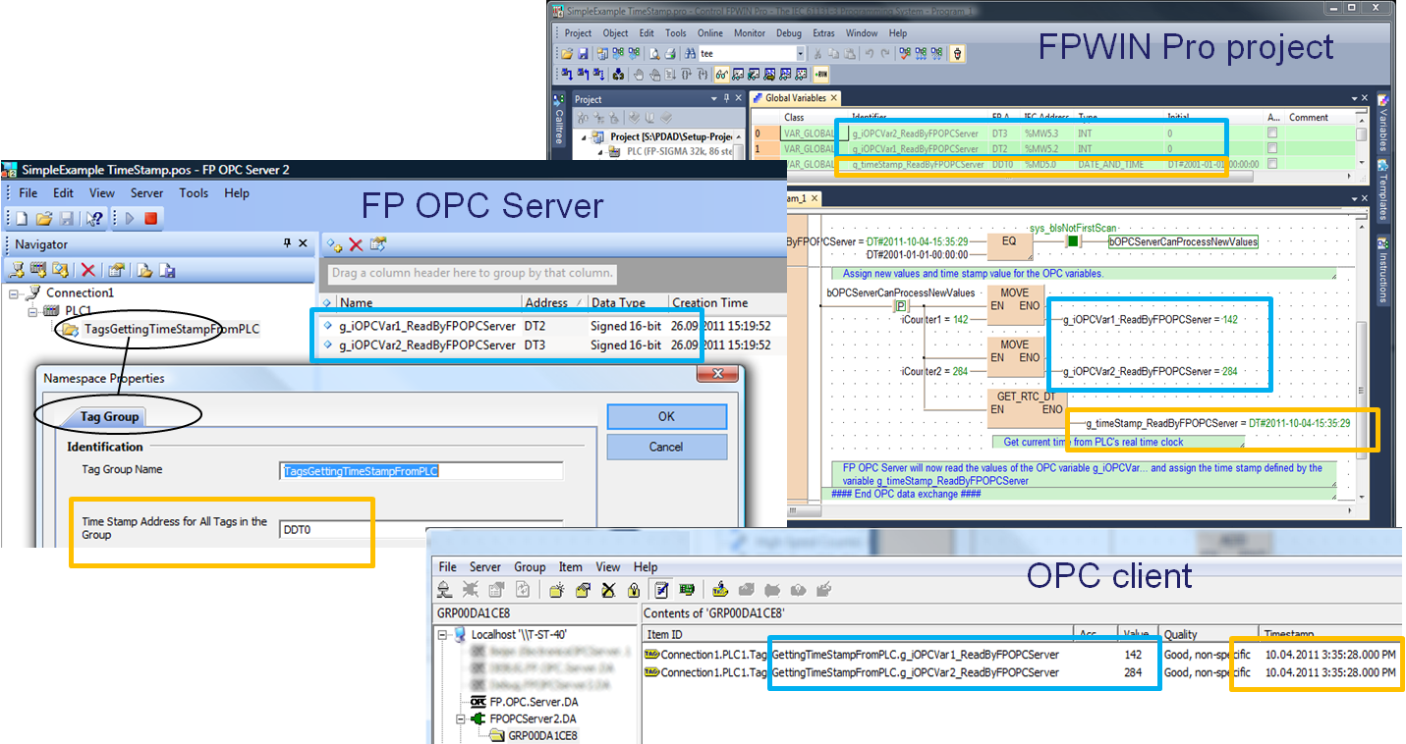The height and width of the screenshot is (744, 1406).
Task: Click the value 142 in OPC client
Action: pyautogui.click(x=1132, y=654)
